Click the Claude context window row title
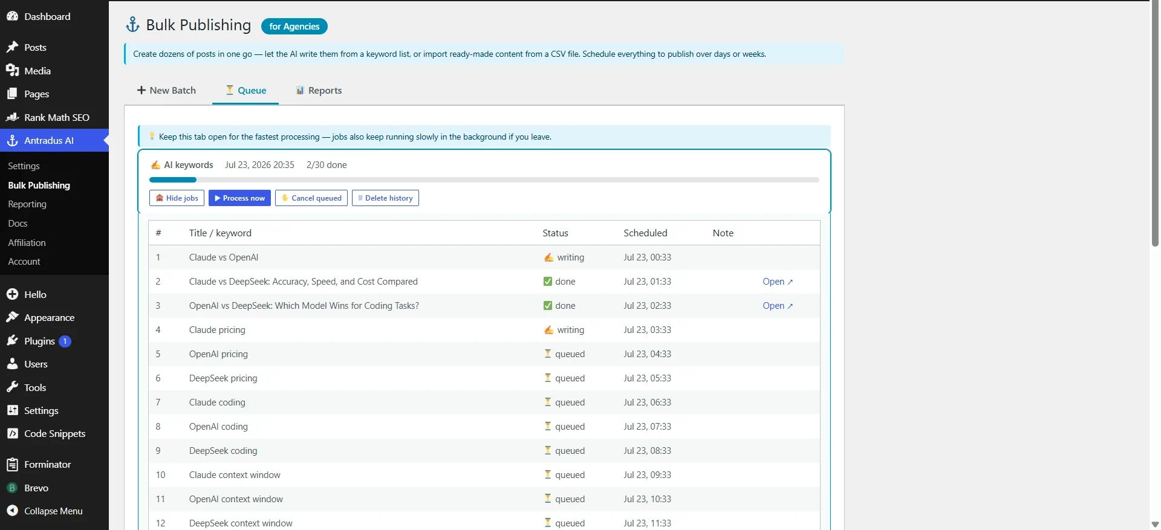 [x=235, y=475]
